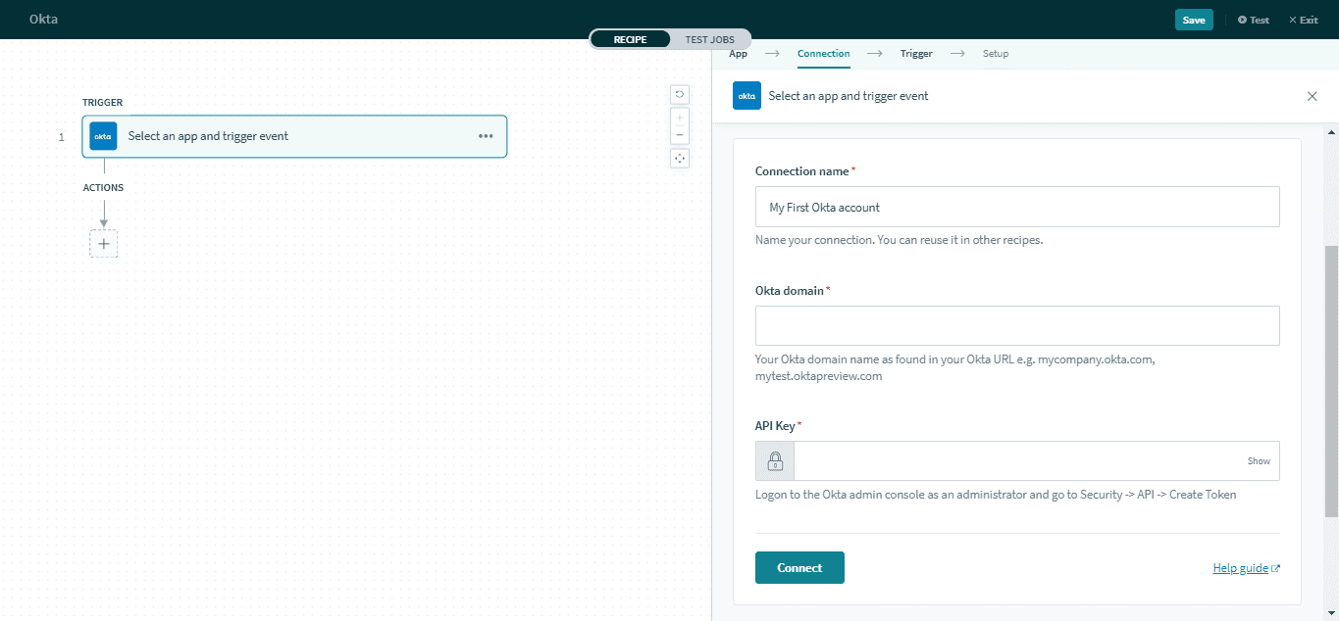Open the Okta icon in the connection panel header
The width and height of the screenshot is (1339, 621).
point(746,95)
